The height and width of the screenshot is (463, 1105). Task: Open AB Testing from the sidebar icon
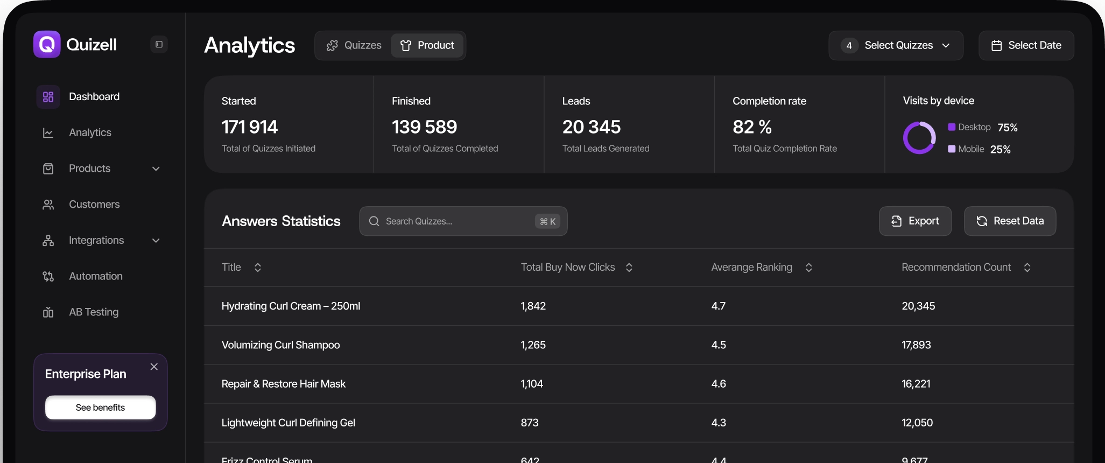tap(48, 312)
